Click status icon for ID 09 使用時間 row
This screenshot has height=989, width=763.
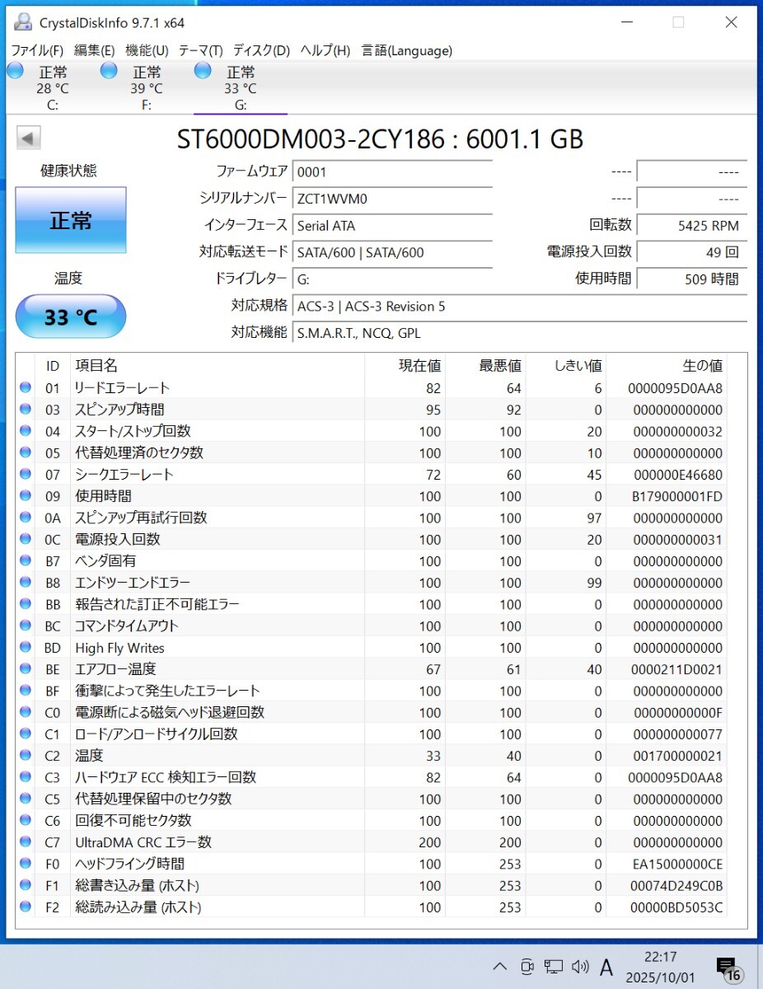pos(26,495)
